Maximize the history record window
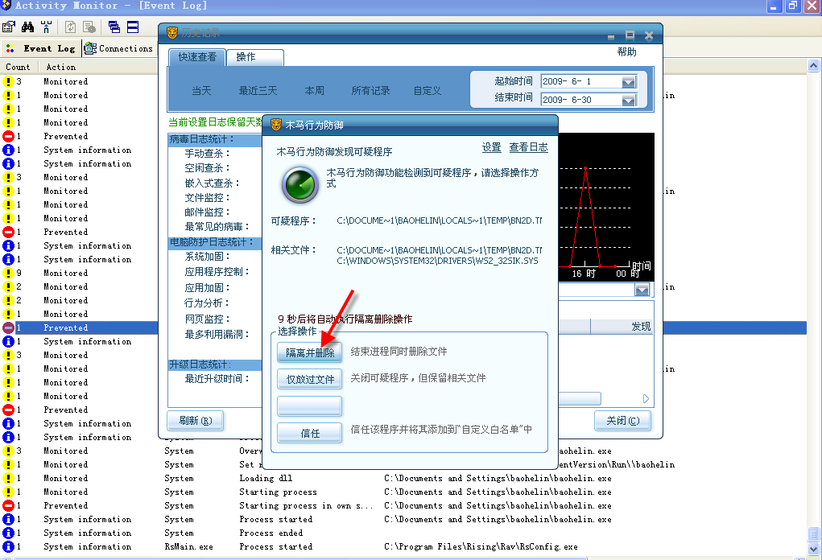Image resolution: width=822 pixels, height=560 pixels. coord(630,35)
